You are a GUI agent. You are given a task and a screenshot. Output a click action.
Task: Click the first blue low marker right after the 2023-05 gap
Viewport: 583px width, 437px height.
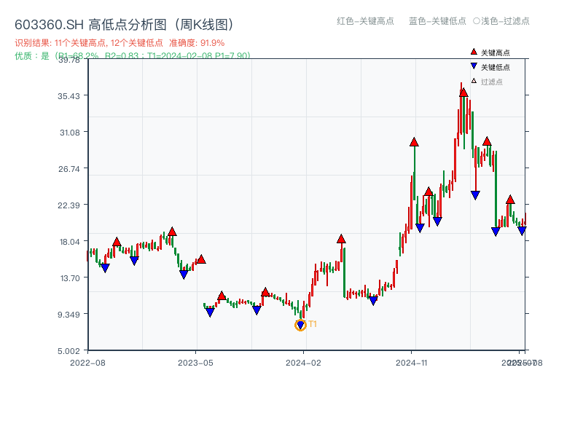click(x=210, y=312)
